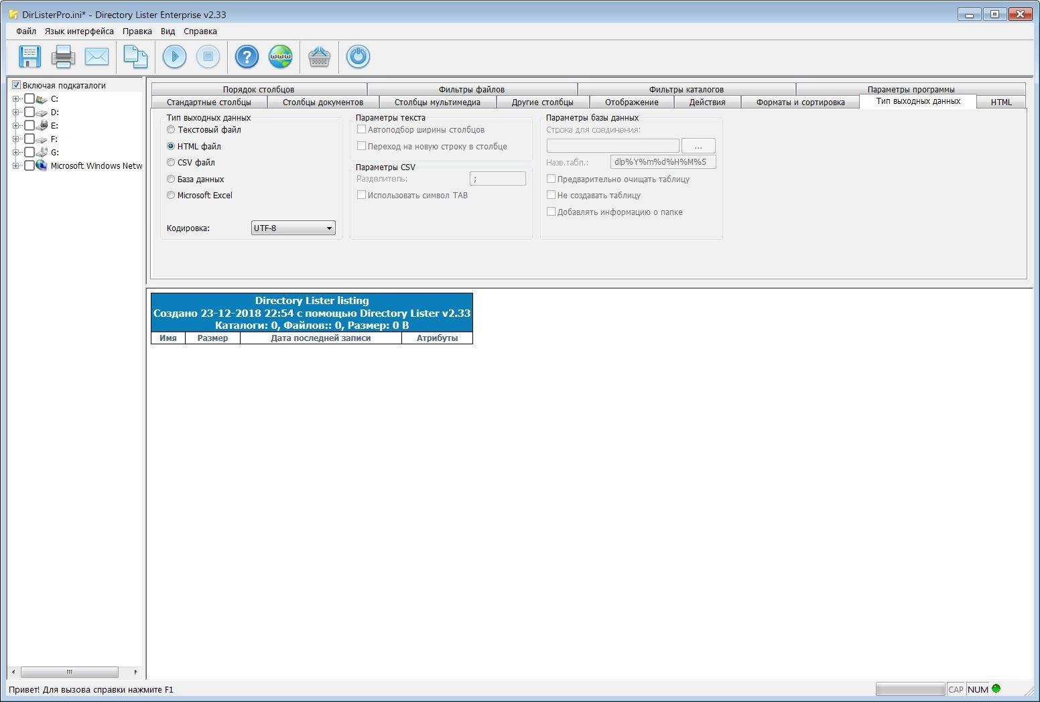Click the power Exit toolbar icon
The width and height of the screenshot is (1040, 702).
(x=358, y=57)
